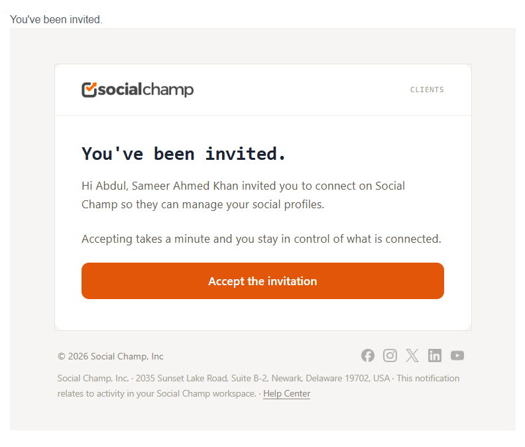Click the socialchamp wordmark in header
The height and width of the screenshot is (447, 525).
pyautogui.click(x=146, y=90)
